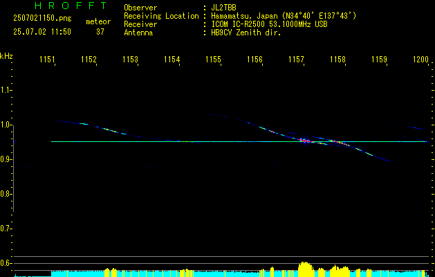Click the timestamp 25.07.02 11:50
The image size is (435, 277).
coord(42,32)
